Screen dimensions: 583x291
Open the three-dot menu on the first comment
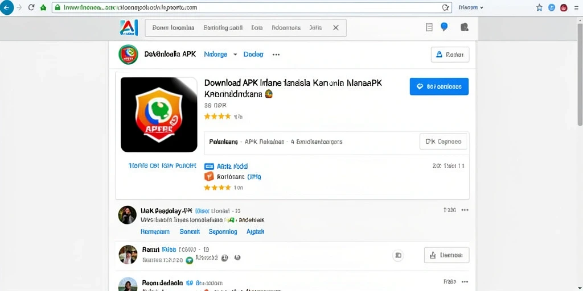click(x=465, y=210)
